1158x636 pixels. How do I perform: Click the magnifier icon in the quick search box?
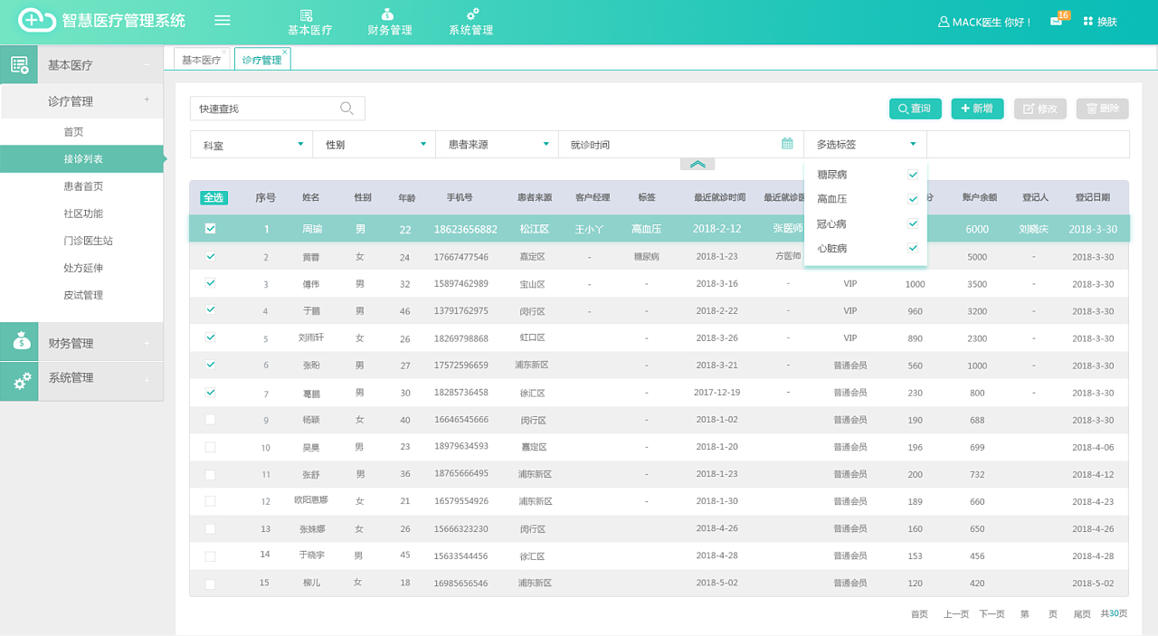(x=346, y=108)
